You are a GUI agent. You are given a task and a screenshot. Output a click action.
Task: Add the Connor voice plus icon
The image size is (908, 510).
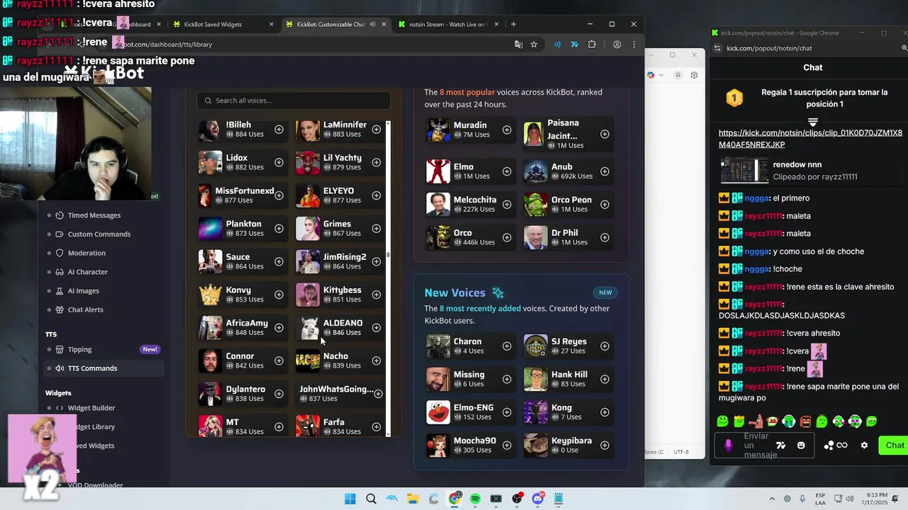click(x=279, y=361)
